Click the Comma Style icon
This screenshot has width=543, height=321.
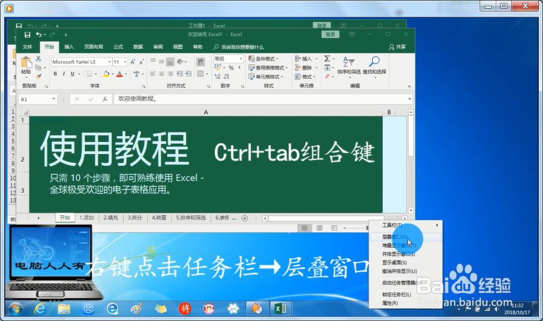(x=239, y=68)
